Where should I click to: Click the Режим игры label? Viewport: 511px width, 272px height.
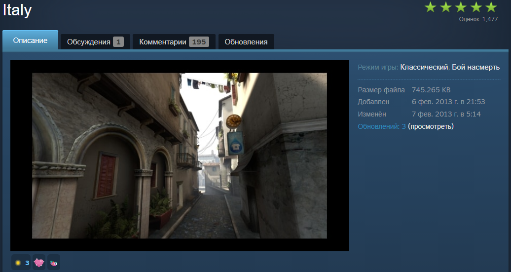coord(378,67)
